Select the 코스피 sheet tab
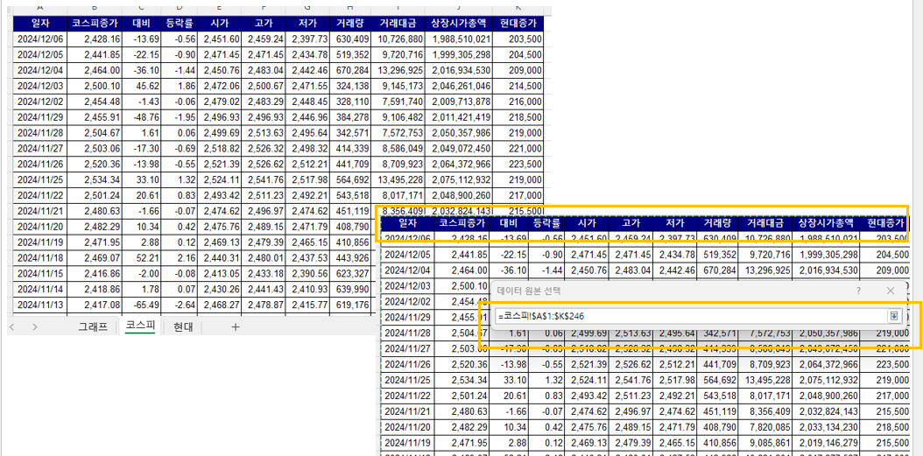The height and width of the screenshot is (456, 923). [140, 326]
